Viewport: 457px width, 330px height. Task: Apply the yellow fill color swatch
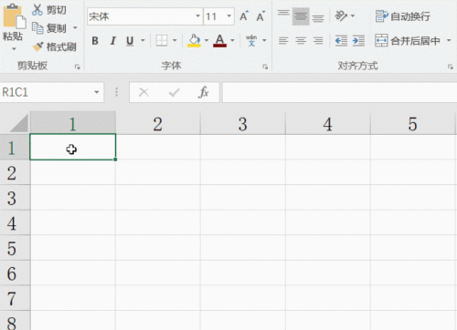(194, 40)
